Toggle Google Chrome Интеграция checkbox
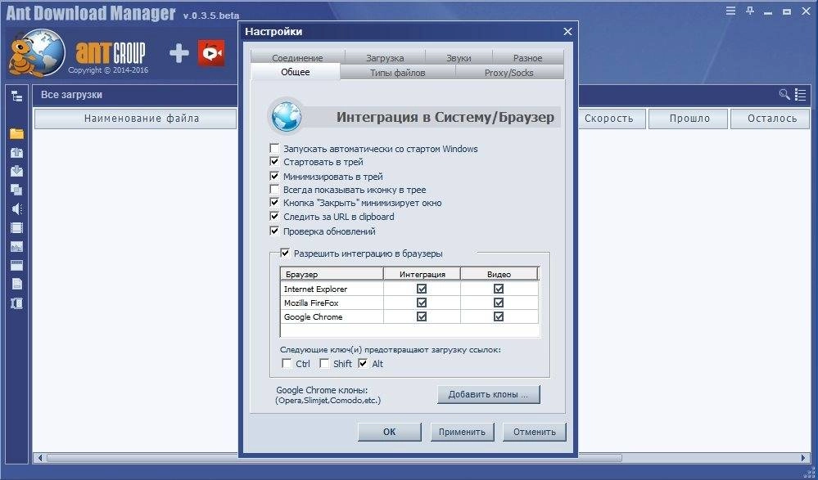818x480 pixels. coord(422,316)
